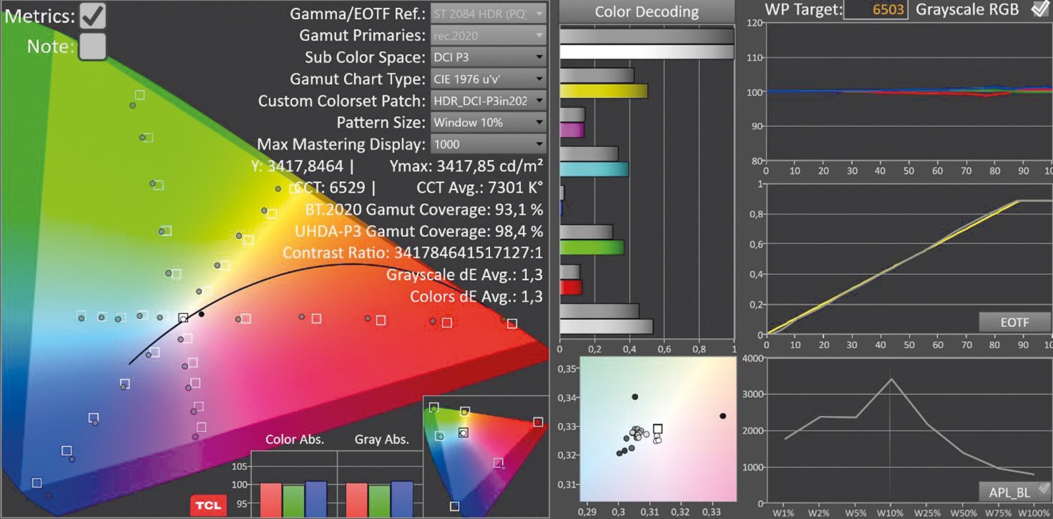Image resolution: width=1053 pixels, height=519 pixels.
Task: Click the 'Colors dE Avg.: 1,3' value
Action: [477, 296]
